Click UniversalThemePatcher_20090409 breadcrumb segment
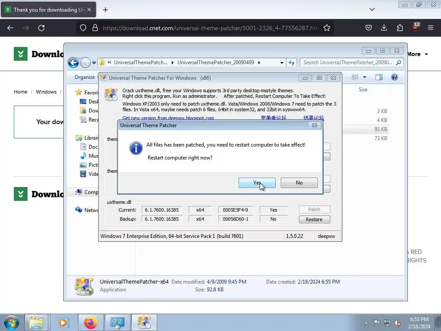This screenshot has width=441, height=331. point(215,62)
